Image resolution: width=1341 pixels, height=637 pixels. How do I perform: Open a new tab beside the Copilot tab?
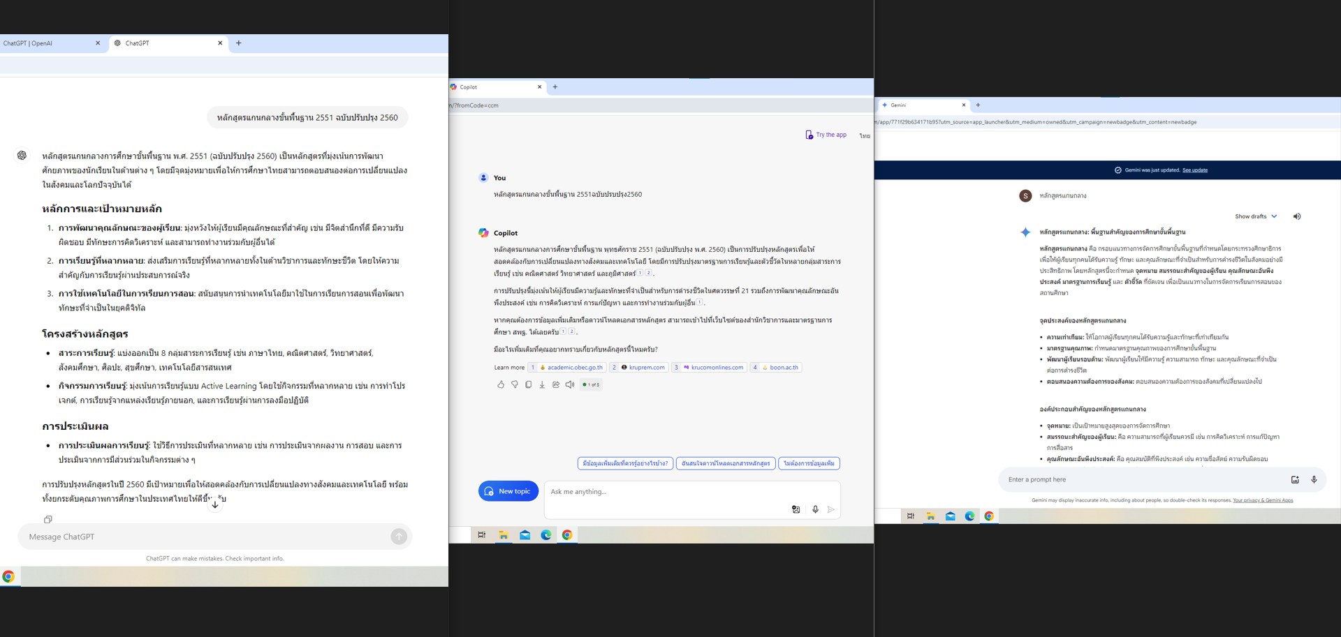pos(555,87)
